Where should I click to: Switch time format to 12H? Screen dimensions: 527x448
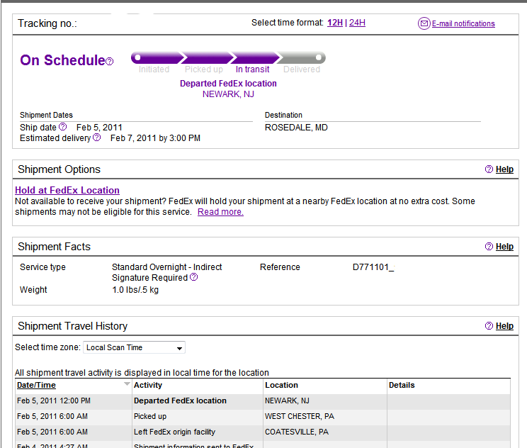click(335, 23)
